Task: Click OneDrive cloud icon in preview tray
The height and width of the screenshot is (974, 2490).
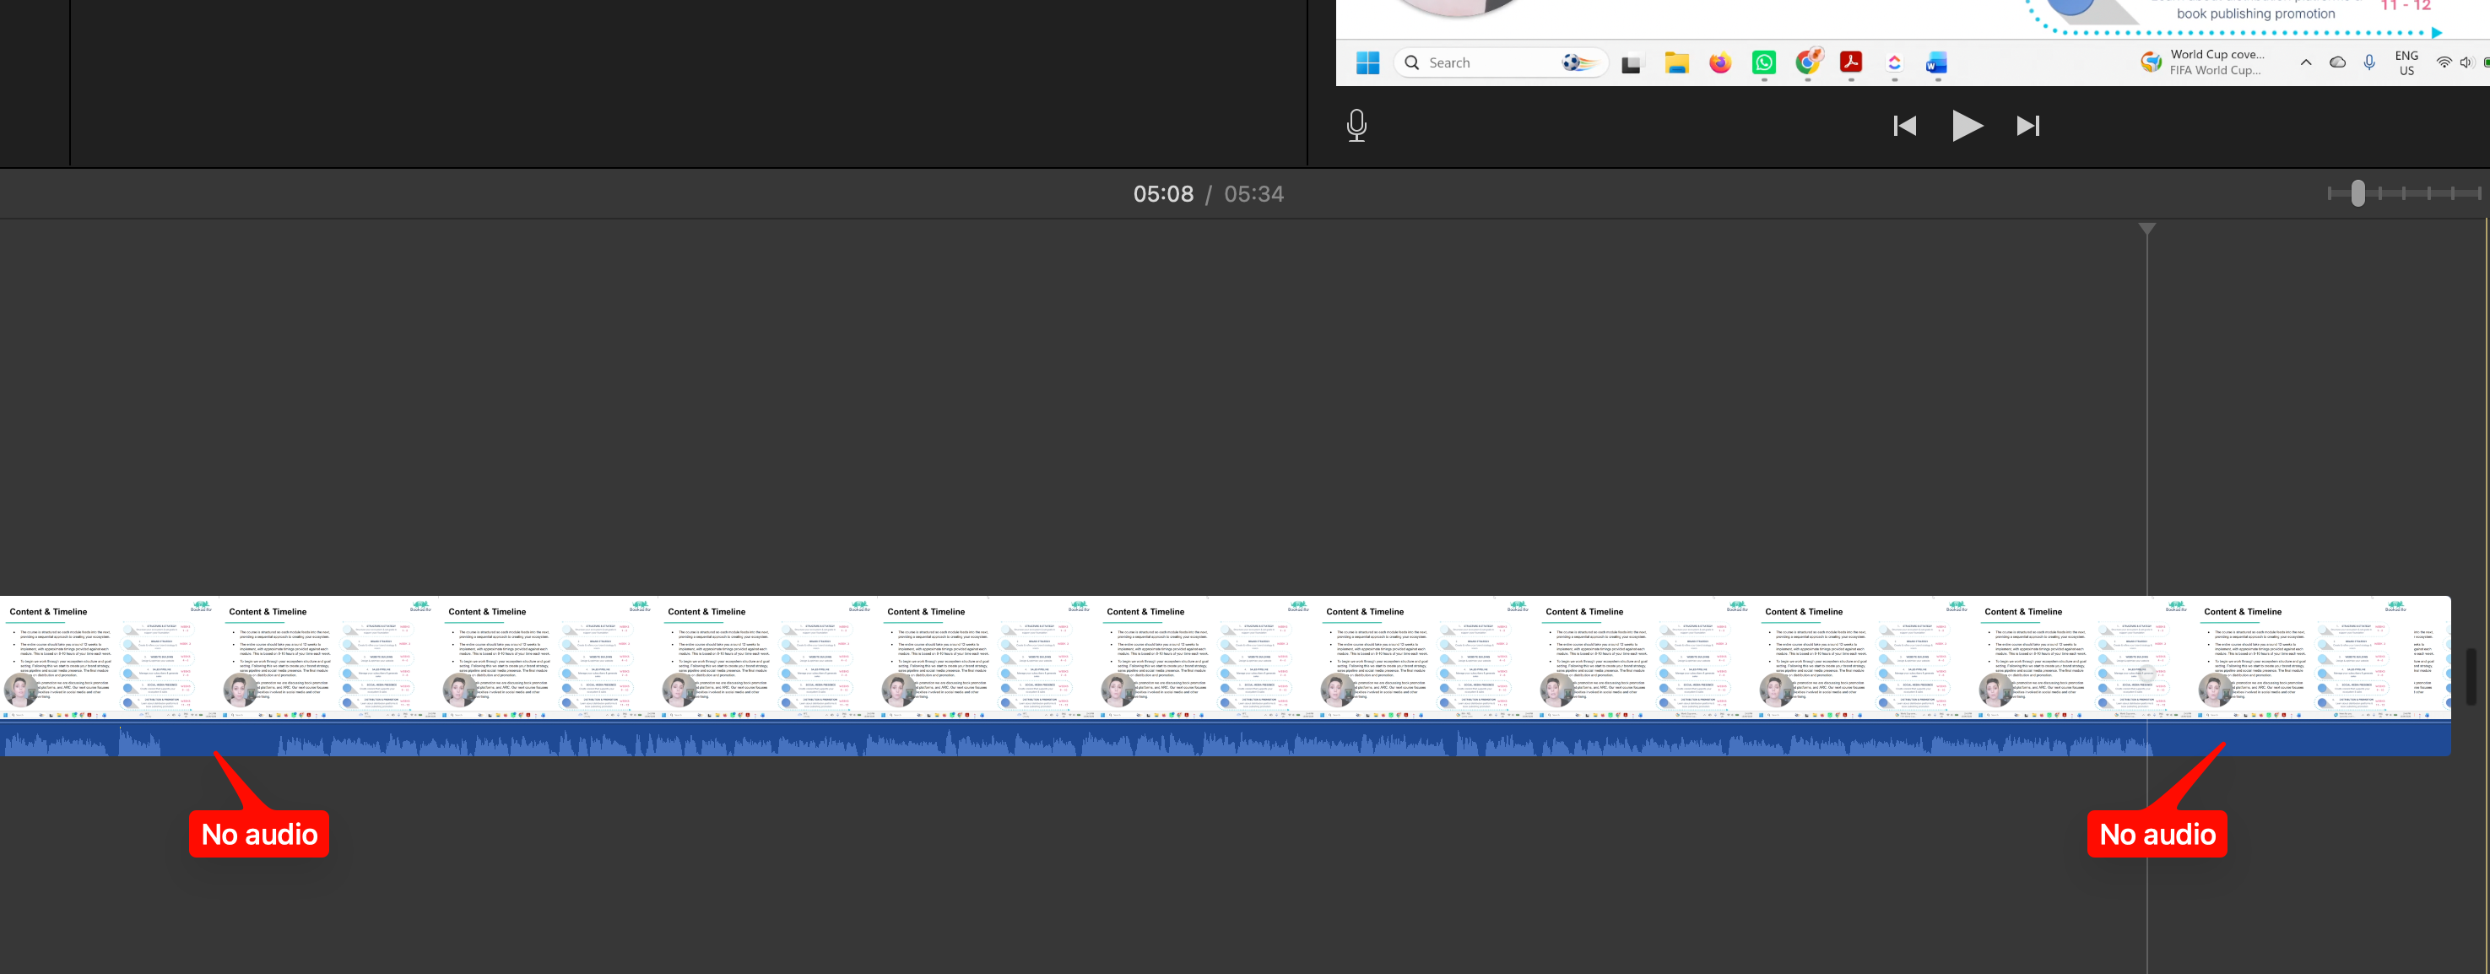Action: click(2337, 62)
